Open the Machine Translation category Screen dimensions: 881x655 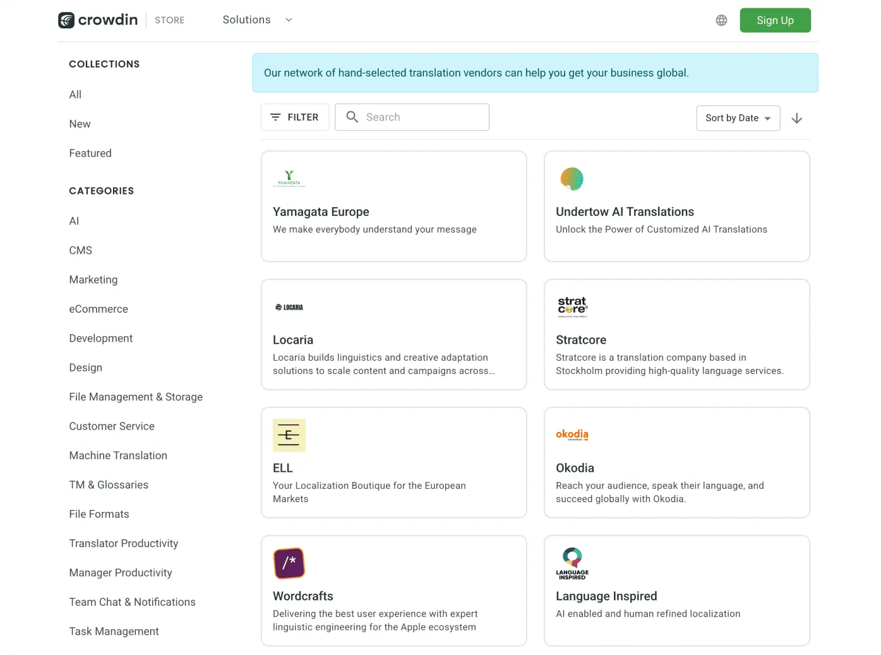[118, 455]
